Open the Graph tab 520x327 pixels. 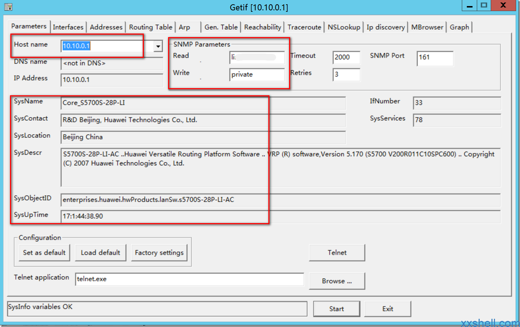coord(459,27)
